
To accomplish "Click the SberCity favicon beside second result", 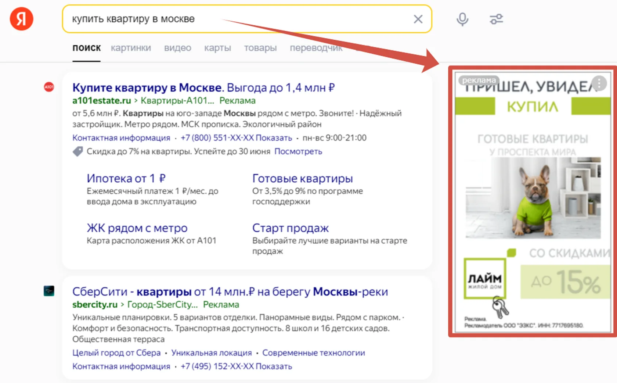I will click(x=49, y=291).
